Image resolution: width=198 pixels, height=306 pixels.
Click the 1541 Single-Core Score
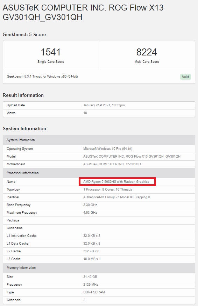(x=51, y=52)
